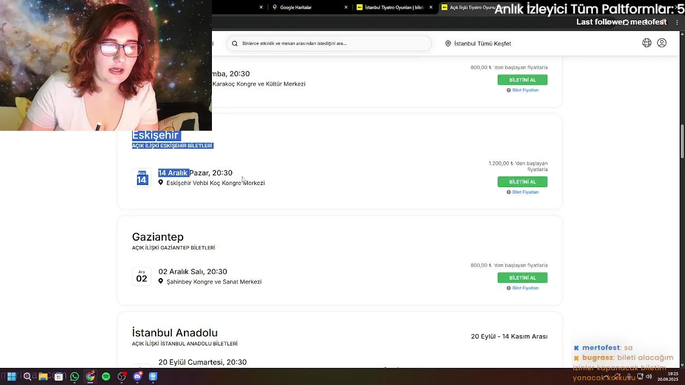Click Gaziantep 800,00 ₺ starting price text
685x385 pixels.
509,265
